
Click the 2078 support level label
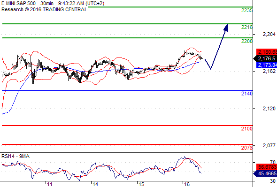[x=247, y=148]
